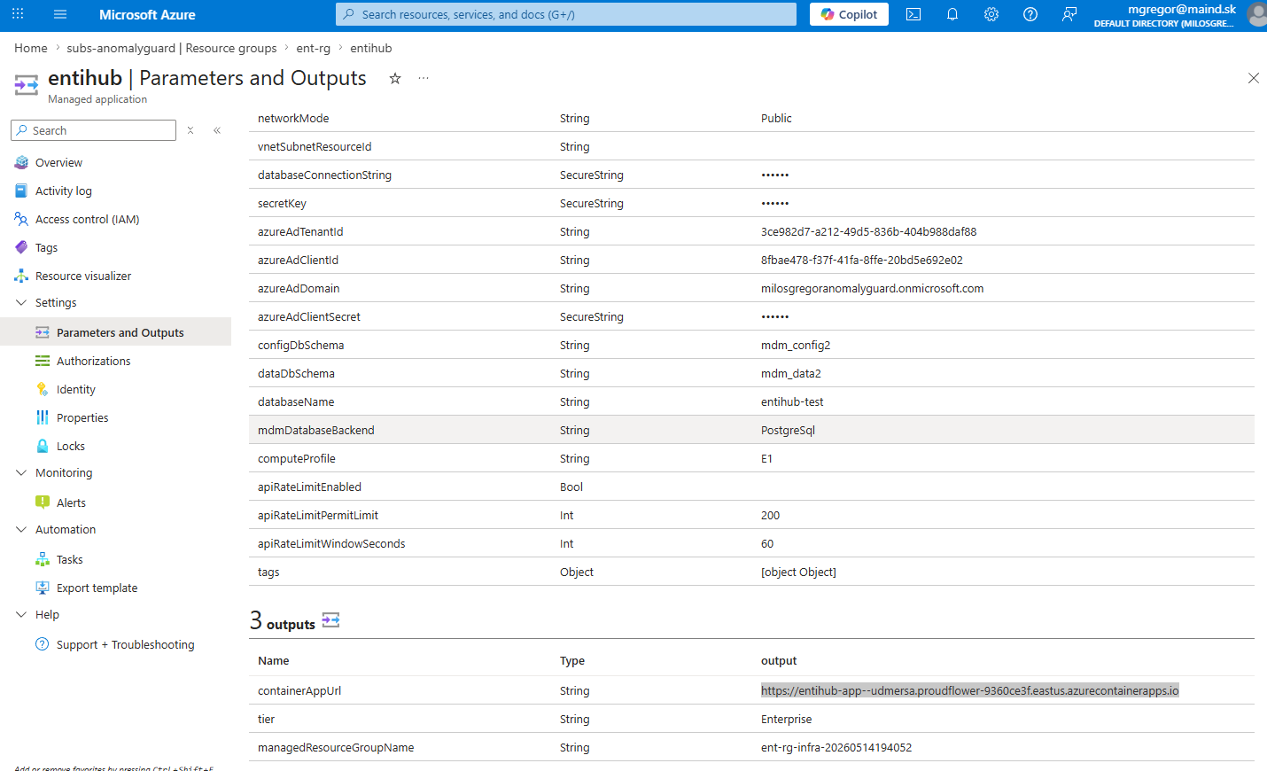Collapse the Monitoring section chevron
Screen dimensions: 1267x771
point(21,472)
